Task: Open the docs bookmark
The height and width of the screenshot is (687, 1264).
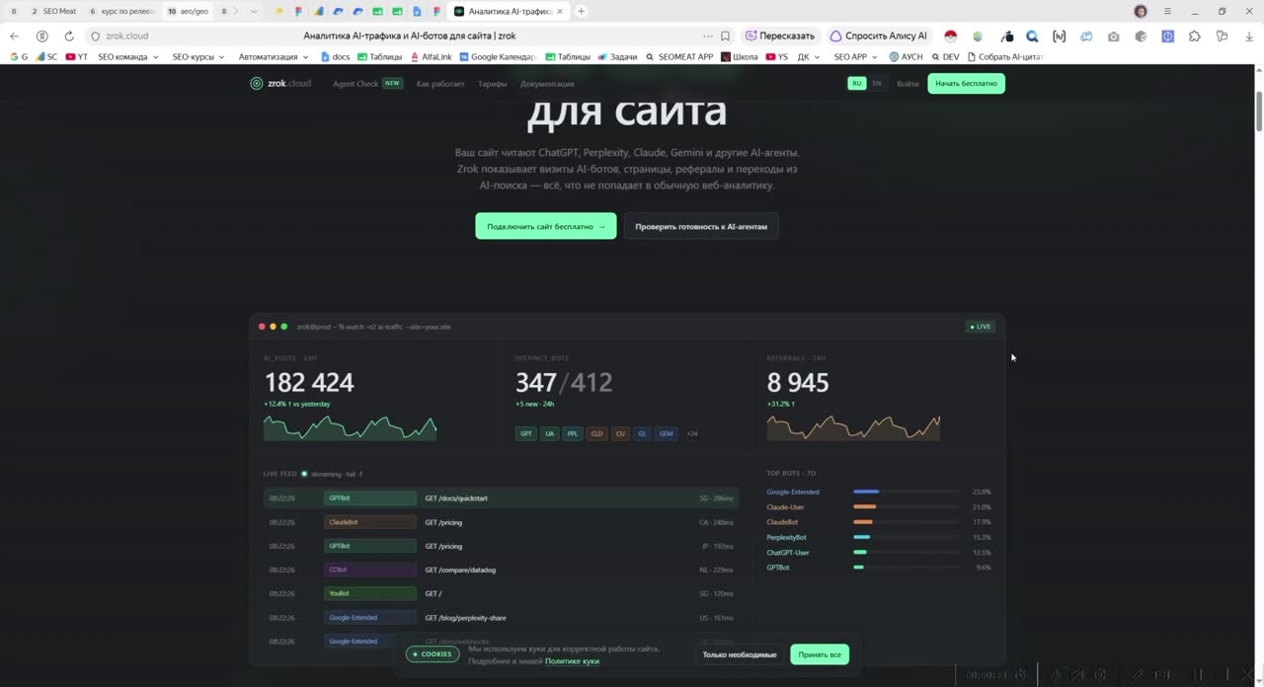Action: (x=335, y=57)
